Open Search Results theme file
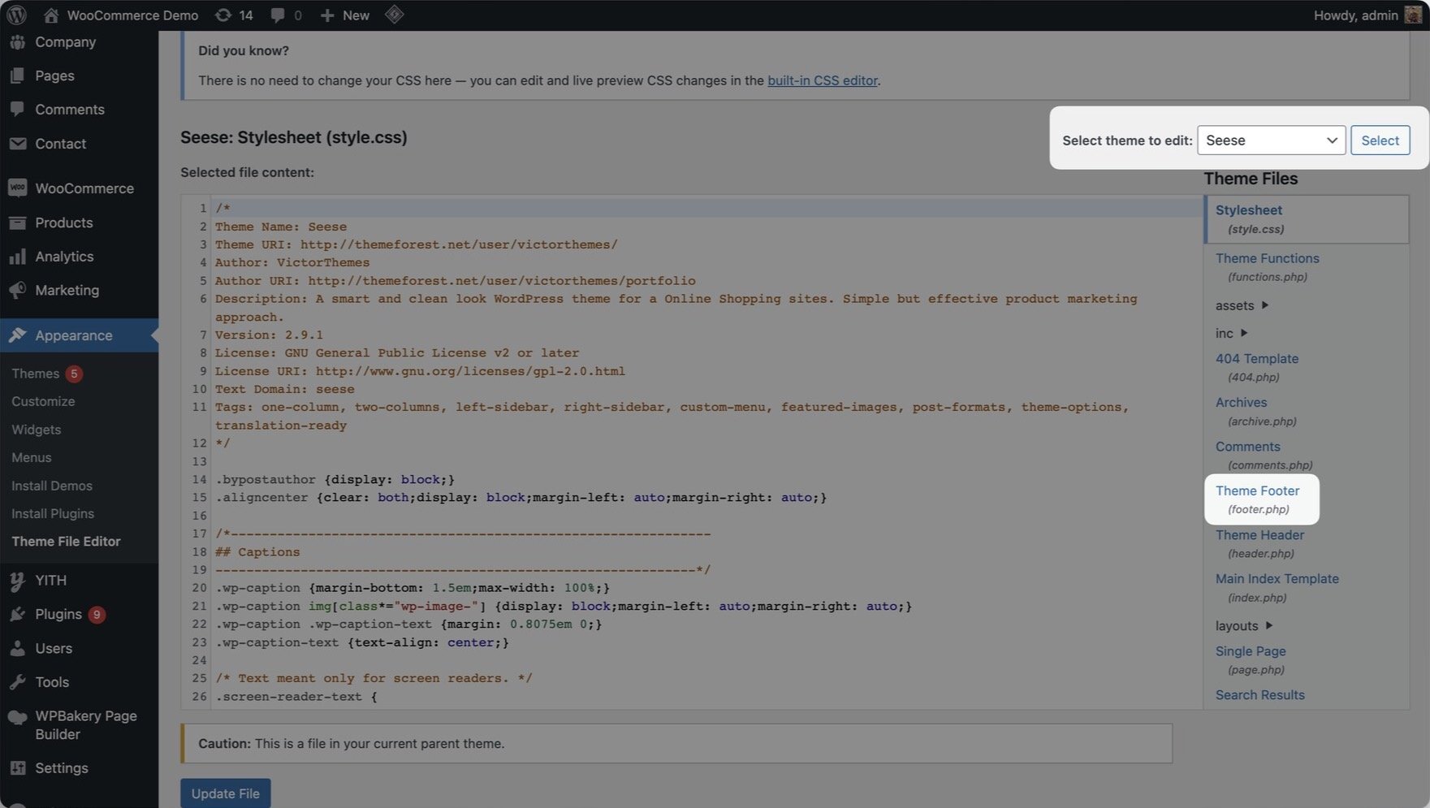This screenshot has height=808, width=1430. pyautogui.click(x=1259, y=695)
